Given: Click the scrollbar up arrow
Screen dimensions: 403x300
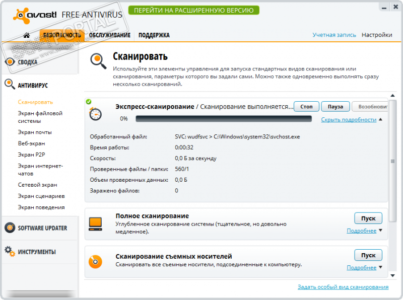Looking at the screenshot, I should click(392, 96).
